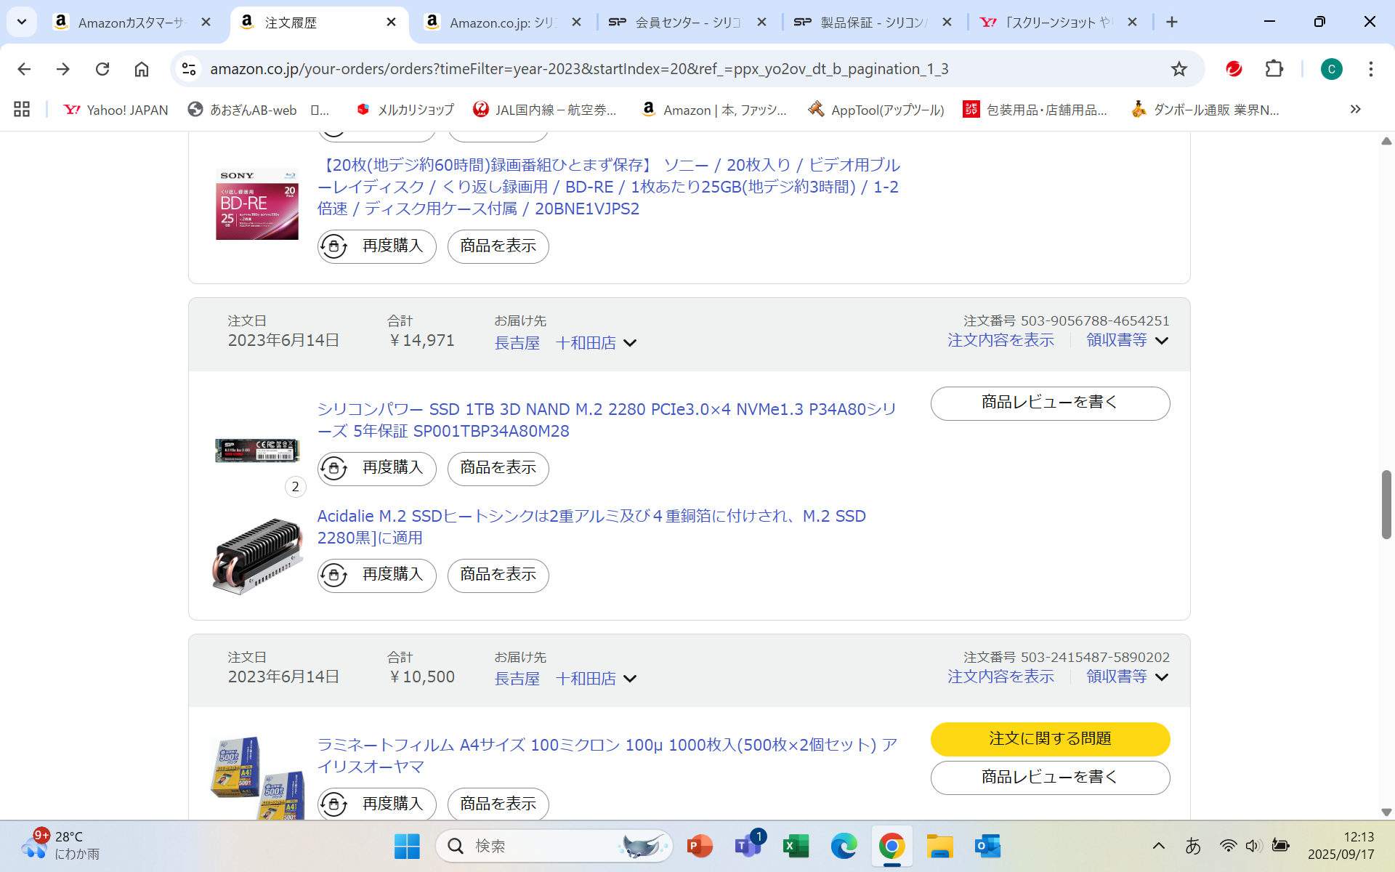Open the Chrome extensions puzzle icon
Image resolution: width=1395 pixels, height=872 pixels.
(x=1274, y=69)
